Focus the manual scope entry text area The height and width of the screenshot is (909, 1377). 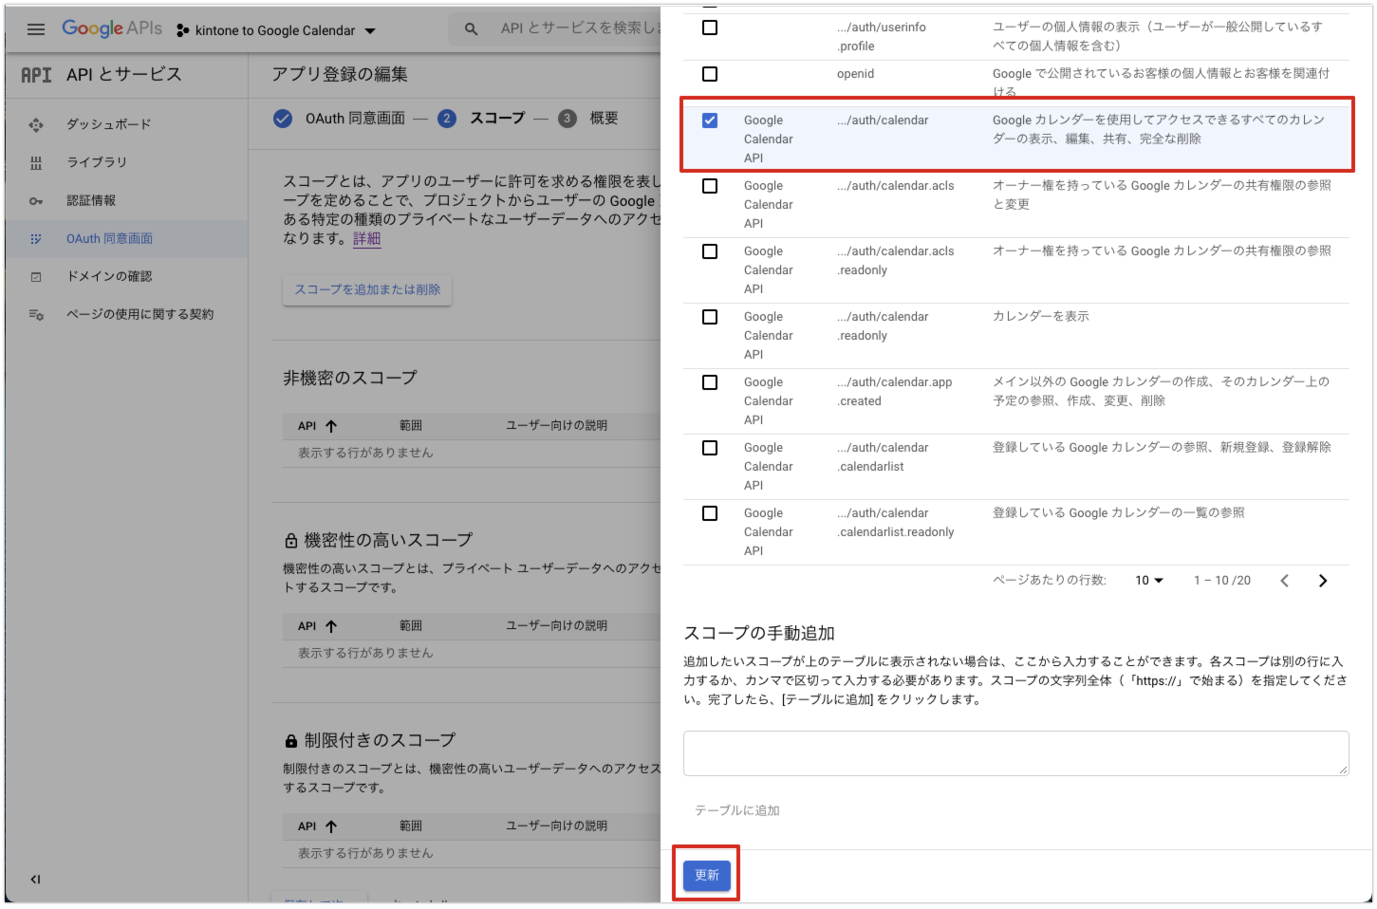[1015, 753]
